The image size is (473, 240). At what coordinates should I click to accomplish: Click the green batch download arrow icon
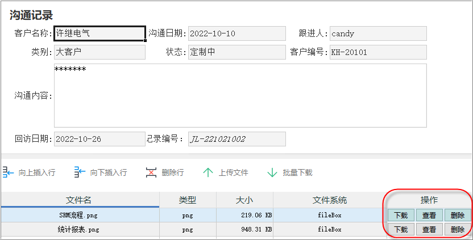coord(272,172)
